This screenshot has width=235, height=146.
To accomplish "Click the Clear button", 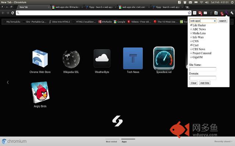I will click(194, 83).
